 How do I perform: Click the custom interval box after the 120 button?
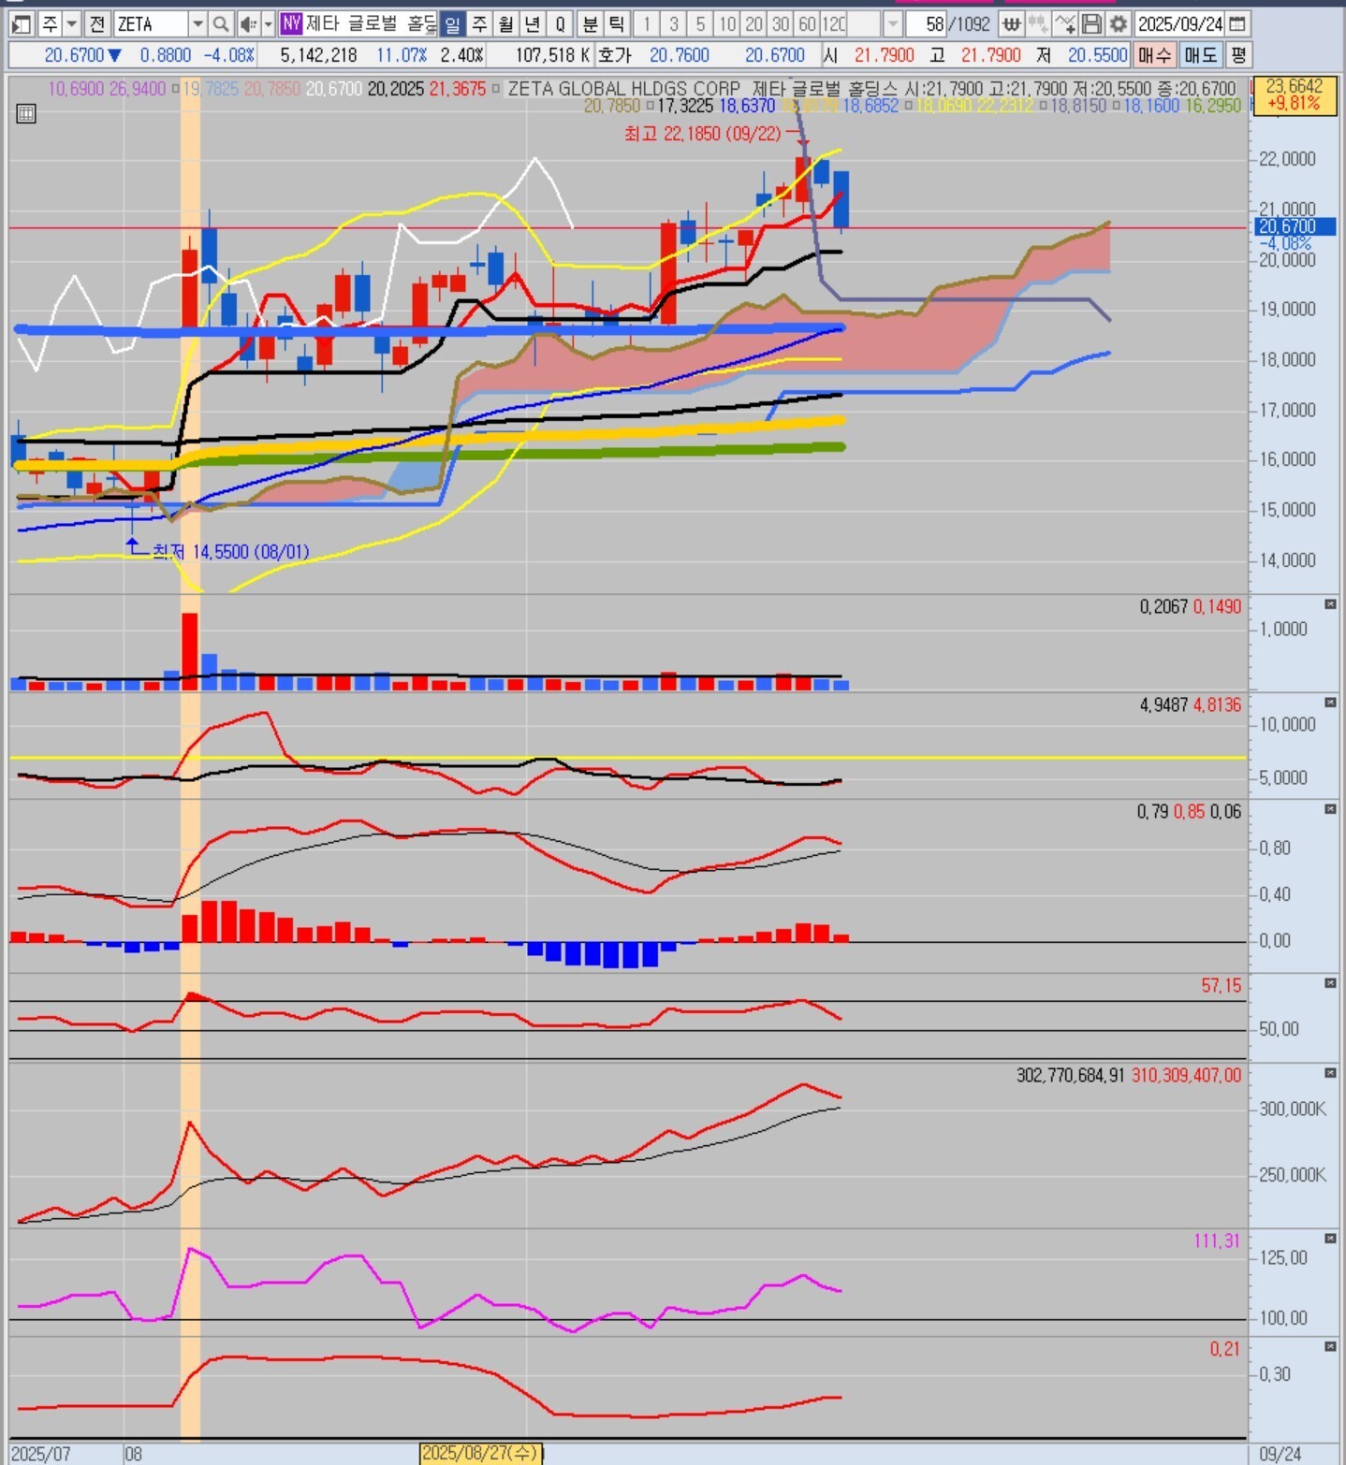pyautogui.click(x=865, y=23)
